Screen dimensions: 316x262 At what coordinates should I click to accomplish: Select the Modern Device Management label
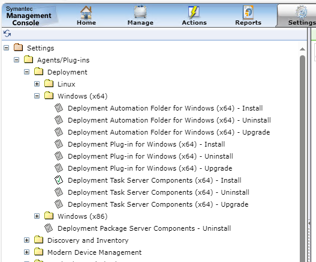[x=95, y=252]
